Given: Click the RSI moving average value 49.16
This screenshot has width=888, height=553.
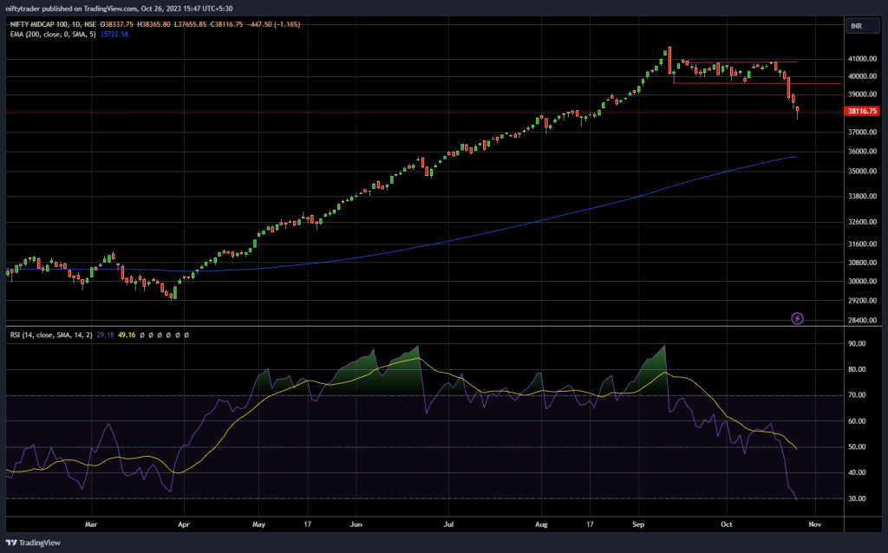Looking at the screenshot, I should point(127,335).
